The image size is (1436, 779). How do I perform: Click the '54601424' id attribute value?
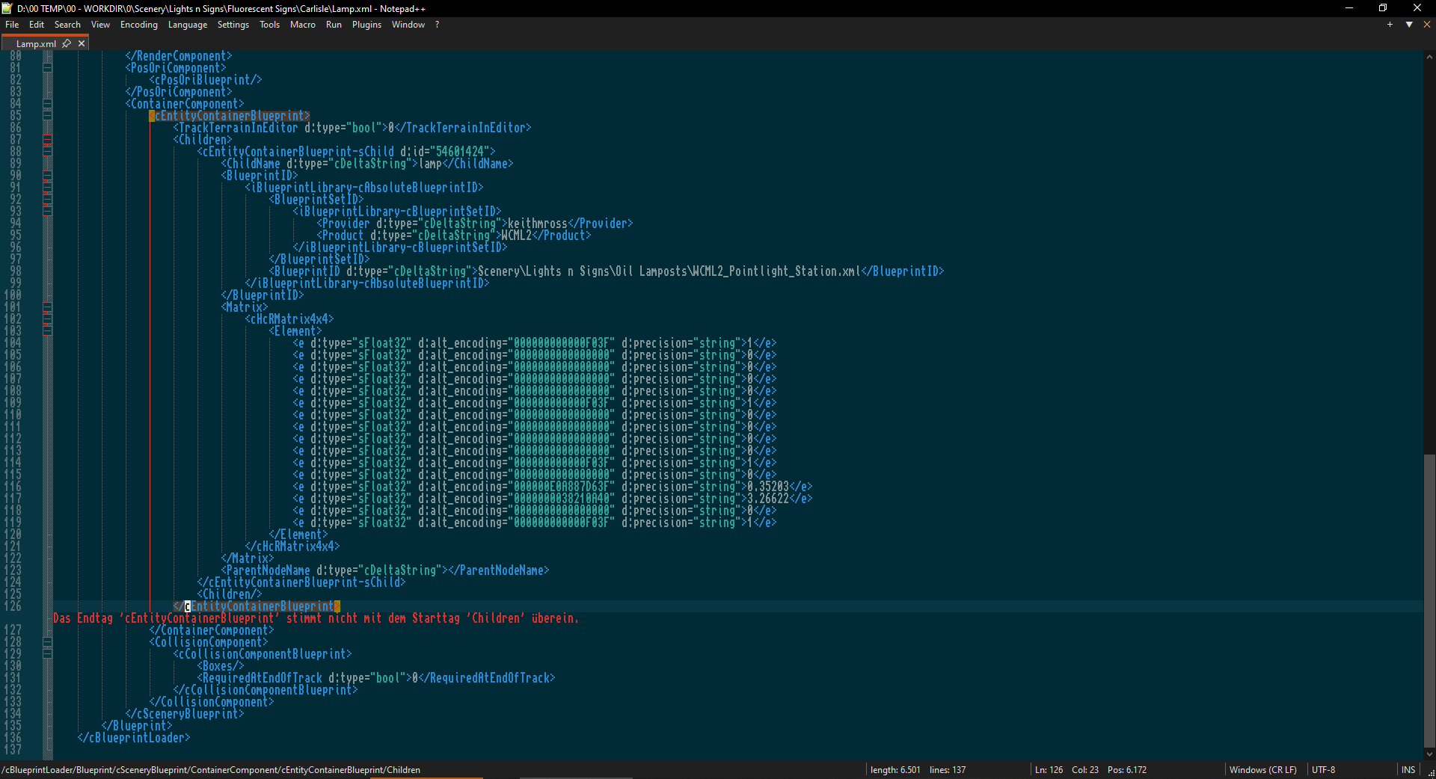460,152
